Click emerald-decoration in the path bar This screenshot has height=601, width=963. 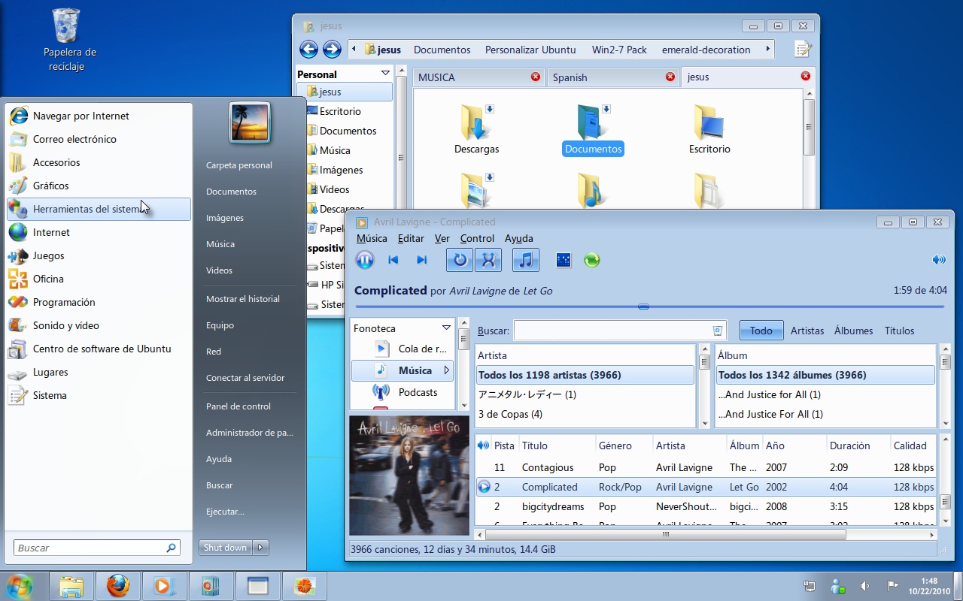click(706, 50)
